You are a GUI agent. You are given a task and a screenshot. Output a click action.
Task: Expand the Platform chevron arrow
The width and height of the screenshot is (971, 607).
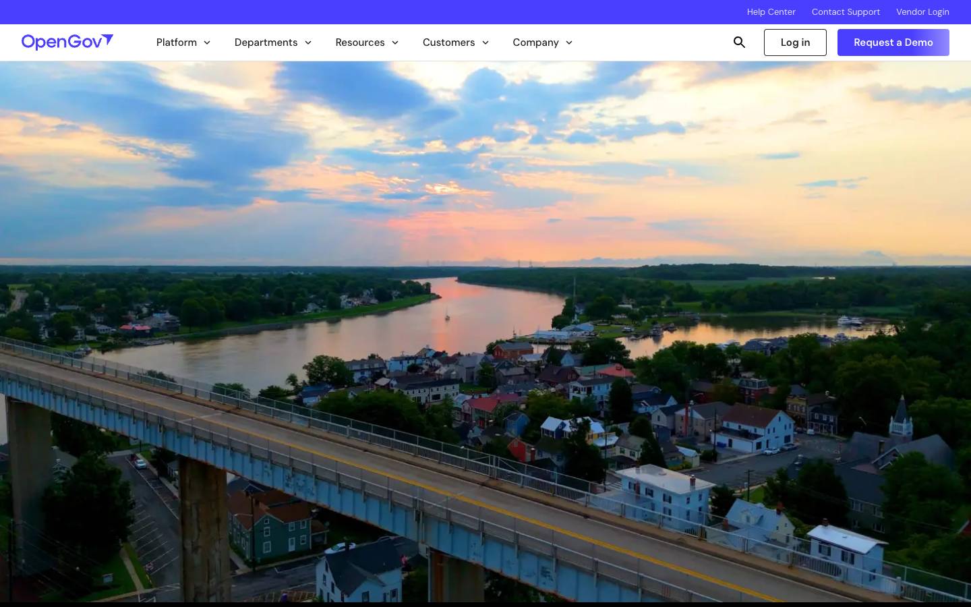point(207,42)
